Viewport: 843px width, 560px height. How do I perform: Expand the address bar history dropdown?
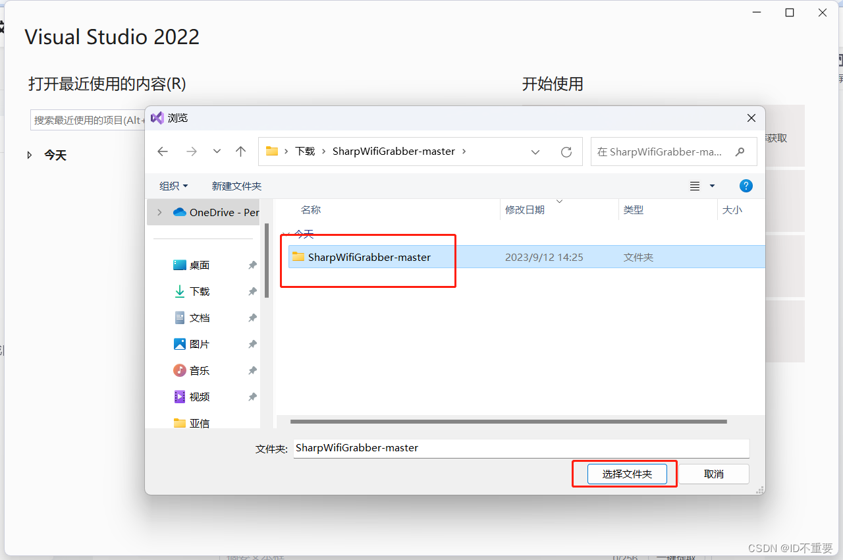(x=536, y=152)
